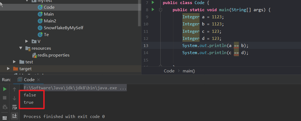Click the Code breadcrumb below the editor
The image size is (301, 121).
point(169,71)
